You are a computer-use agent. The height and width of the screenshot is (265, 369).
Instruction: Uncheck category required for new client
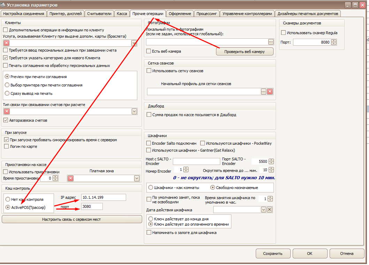pos(6,58)
